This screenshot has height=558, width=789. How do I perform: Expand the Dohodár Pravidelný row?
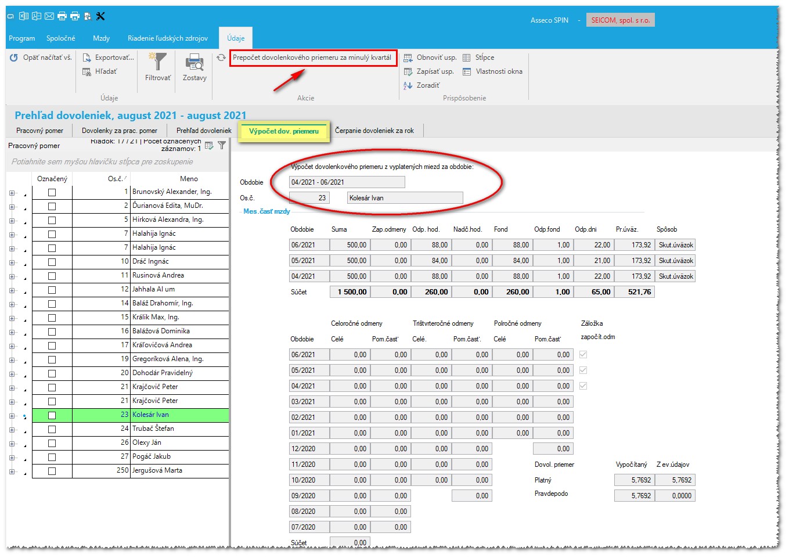12,374
